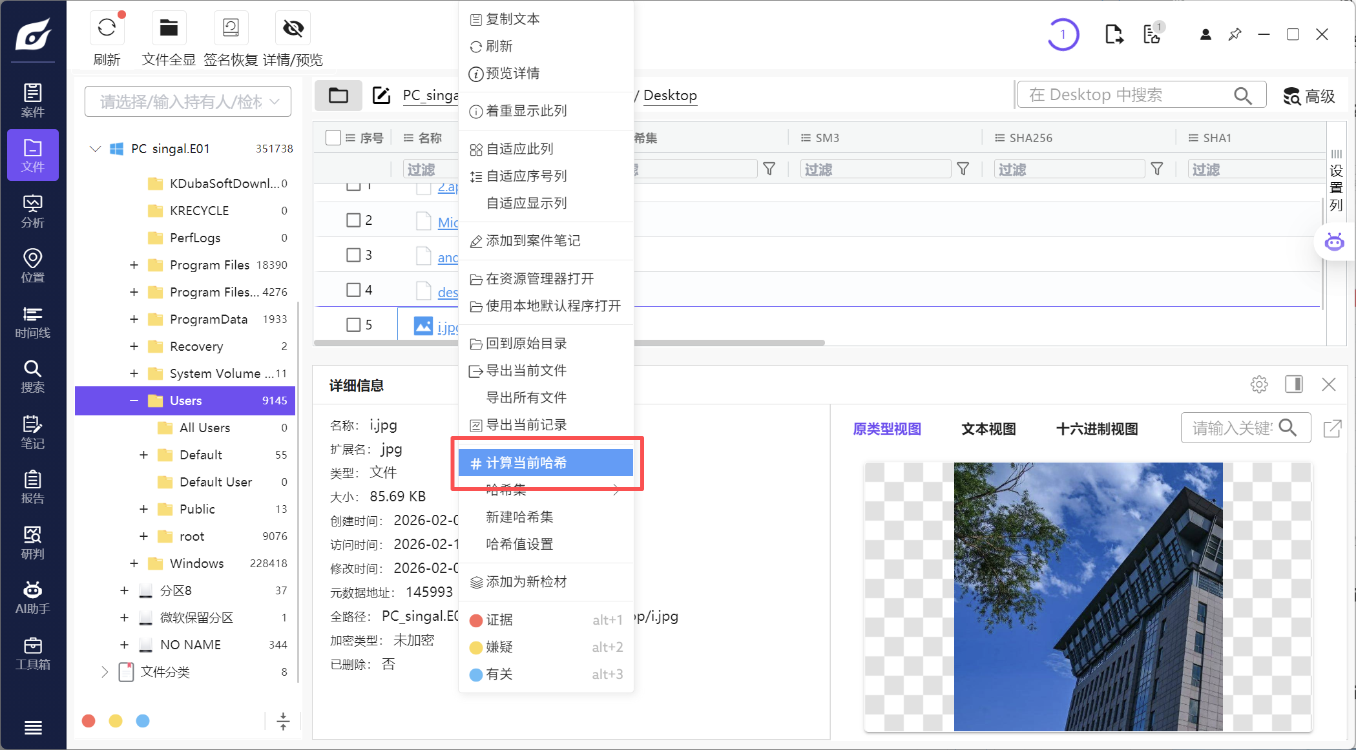The image size is (1356, 750).
Task: Click the pin window icon
Action: (x=1235, y=34)
